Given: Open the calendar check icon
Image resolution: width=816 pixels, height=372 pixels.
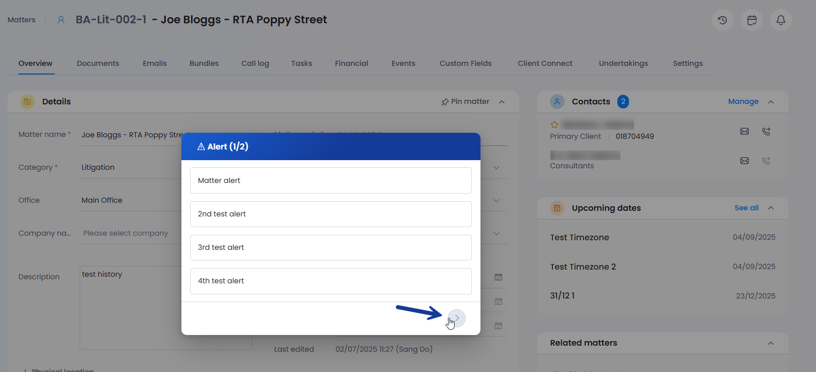Looking at the screenshot, I should pos(752,20).
